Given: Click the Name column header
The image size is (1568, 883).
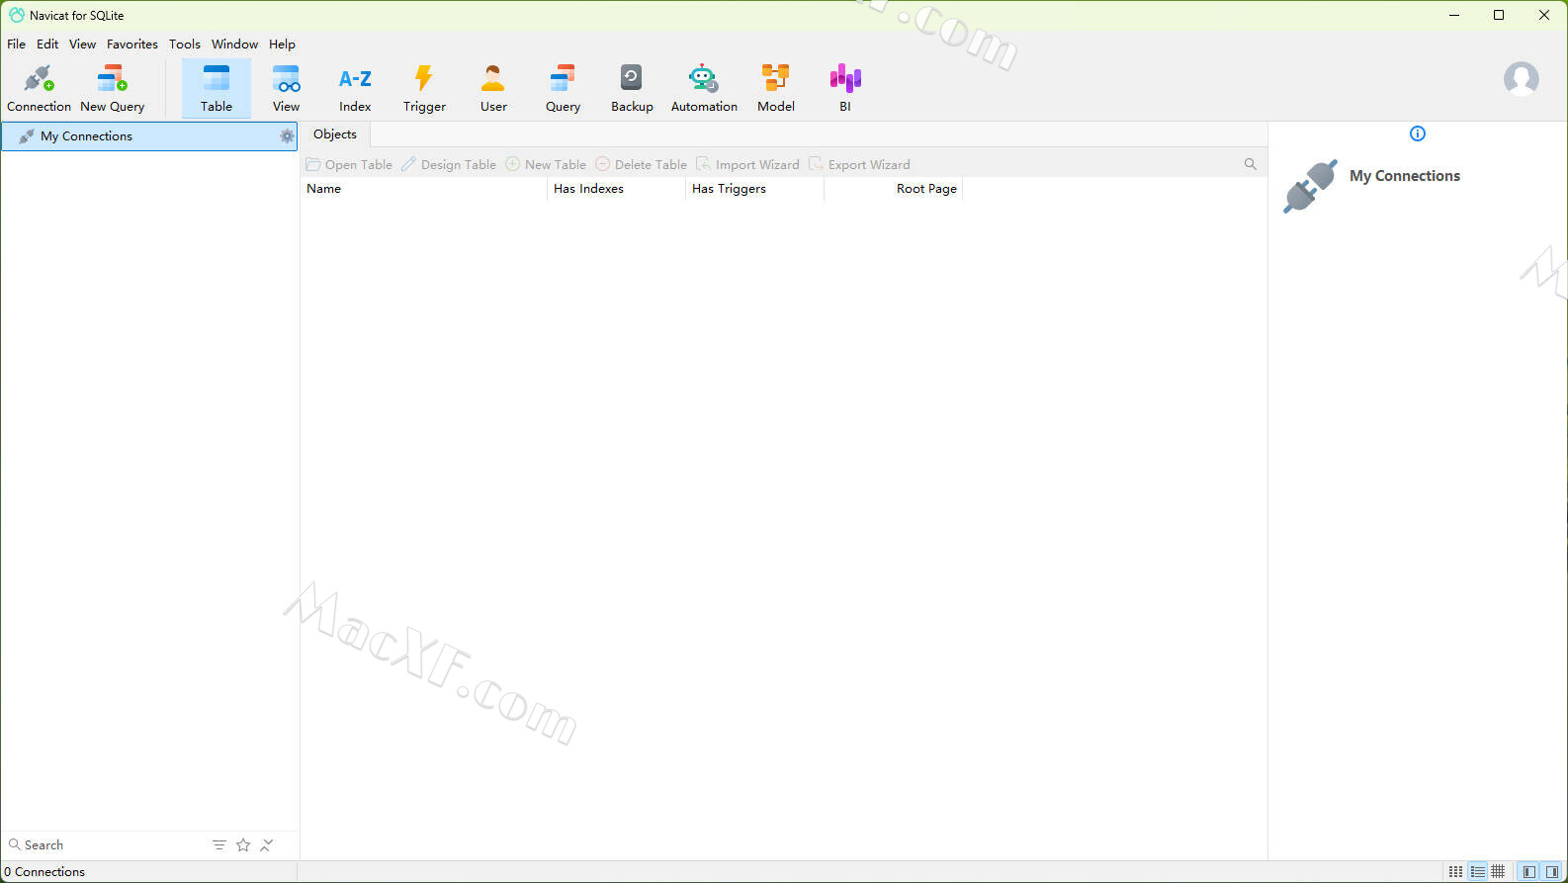Looking at the screenshot, I should (x=324, y=189).
